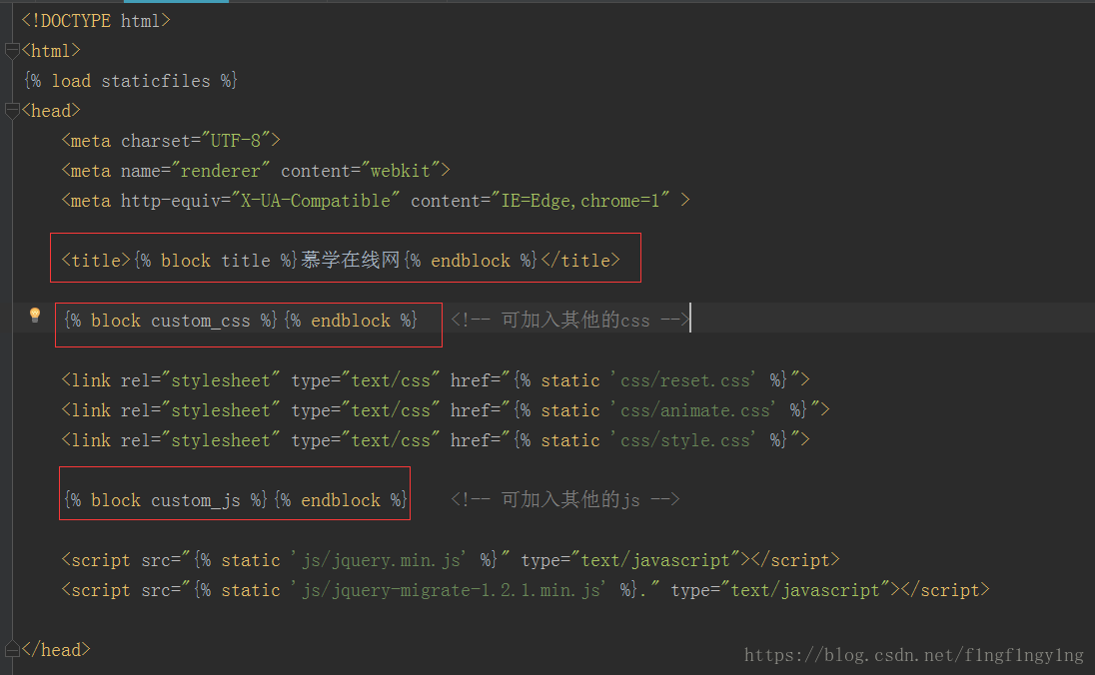Click the X-UA-Compatible meta line
Viewport: 1095px width, 675px height.
click(376, 201)
